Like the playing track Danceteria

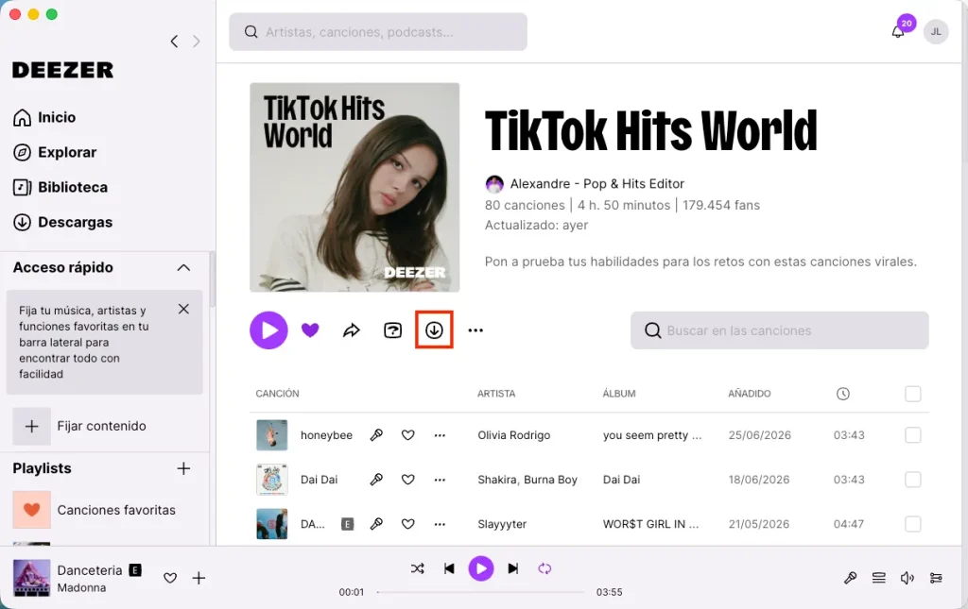(170, 578)
